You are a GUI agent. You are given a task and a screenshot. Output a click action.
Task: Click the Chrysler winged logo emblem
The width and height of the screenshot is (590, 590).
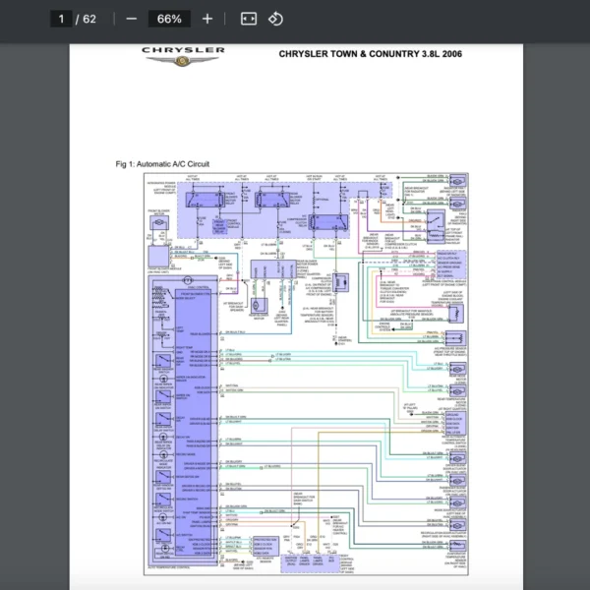coord(183,62)
